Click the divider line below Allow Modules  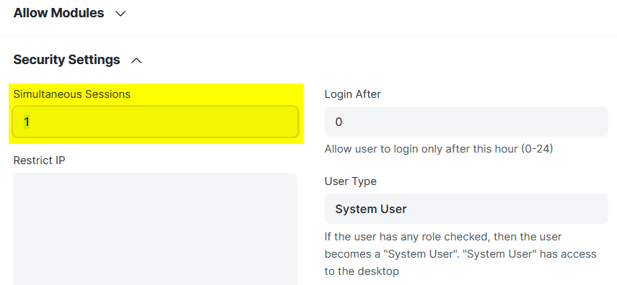click(309, 36)
